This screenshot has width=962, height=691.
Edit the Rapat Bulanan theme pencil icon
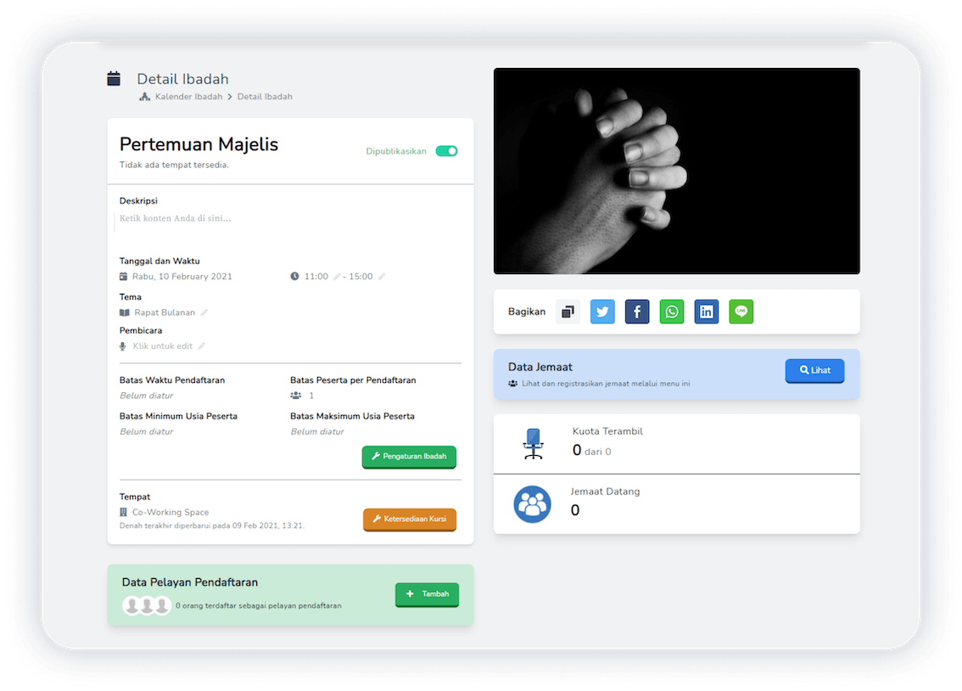click(x=204, y=312)
